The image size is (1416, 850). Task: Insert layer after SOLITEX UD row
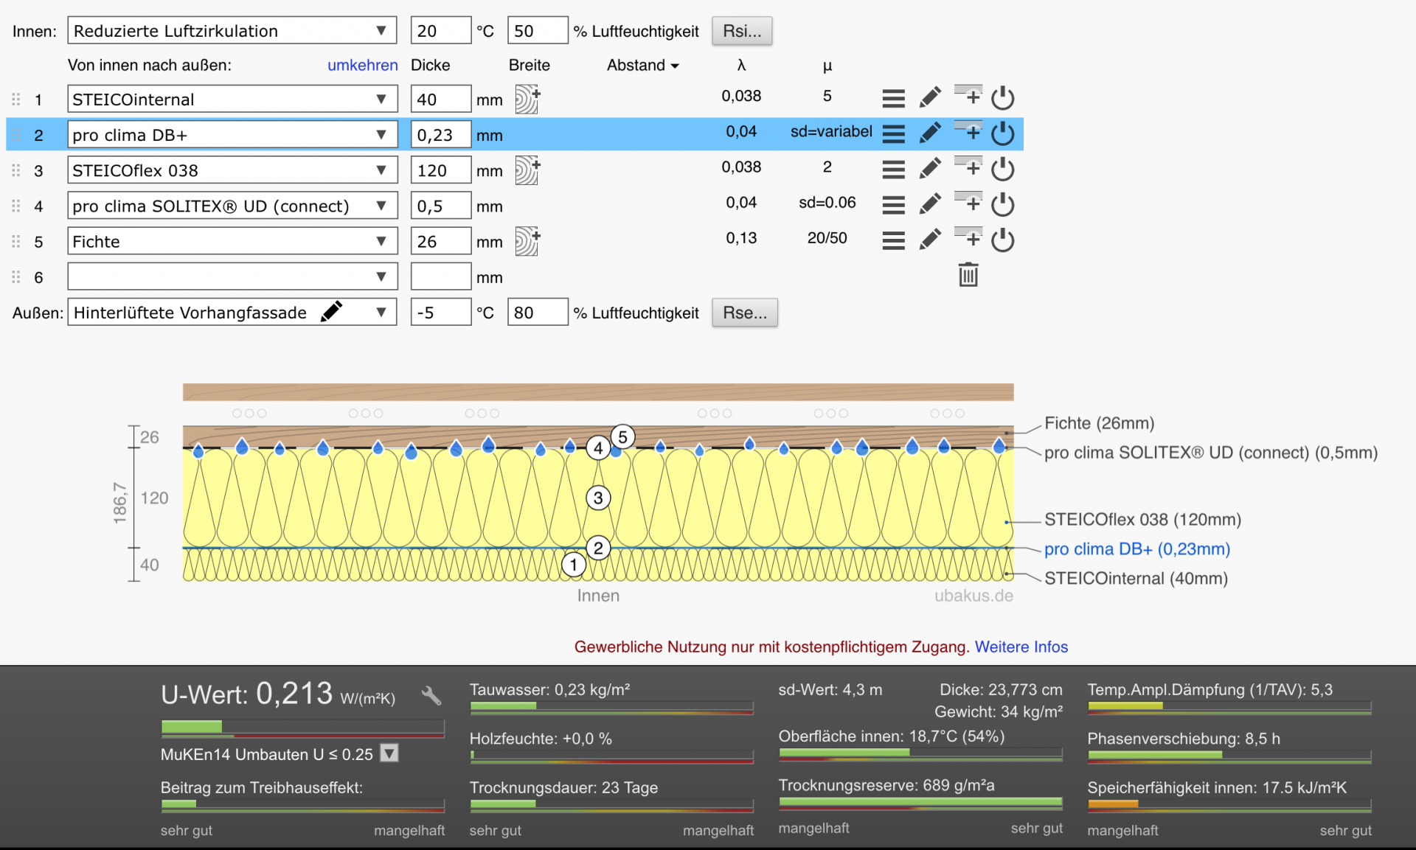(x=968, y=201)
